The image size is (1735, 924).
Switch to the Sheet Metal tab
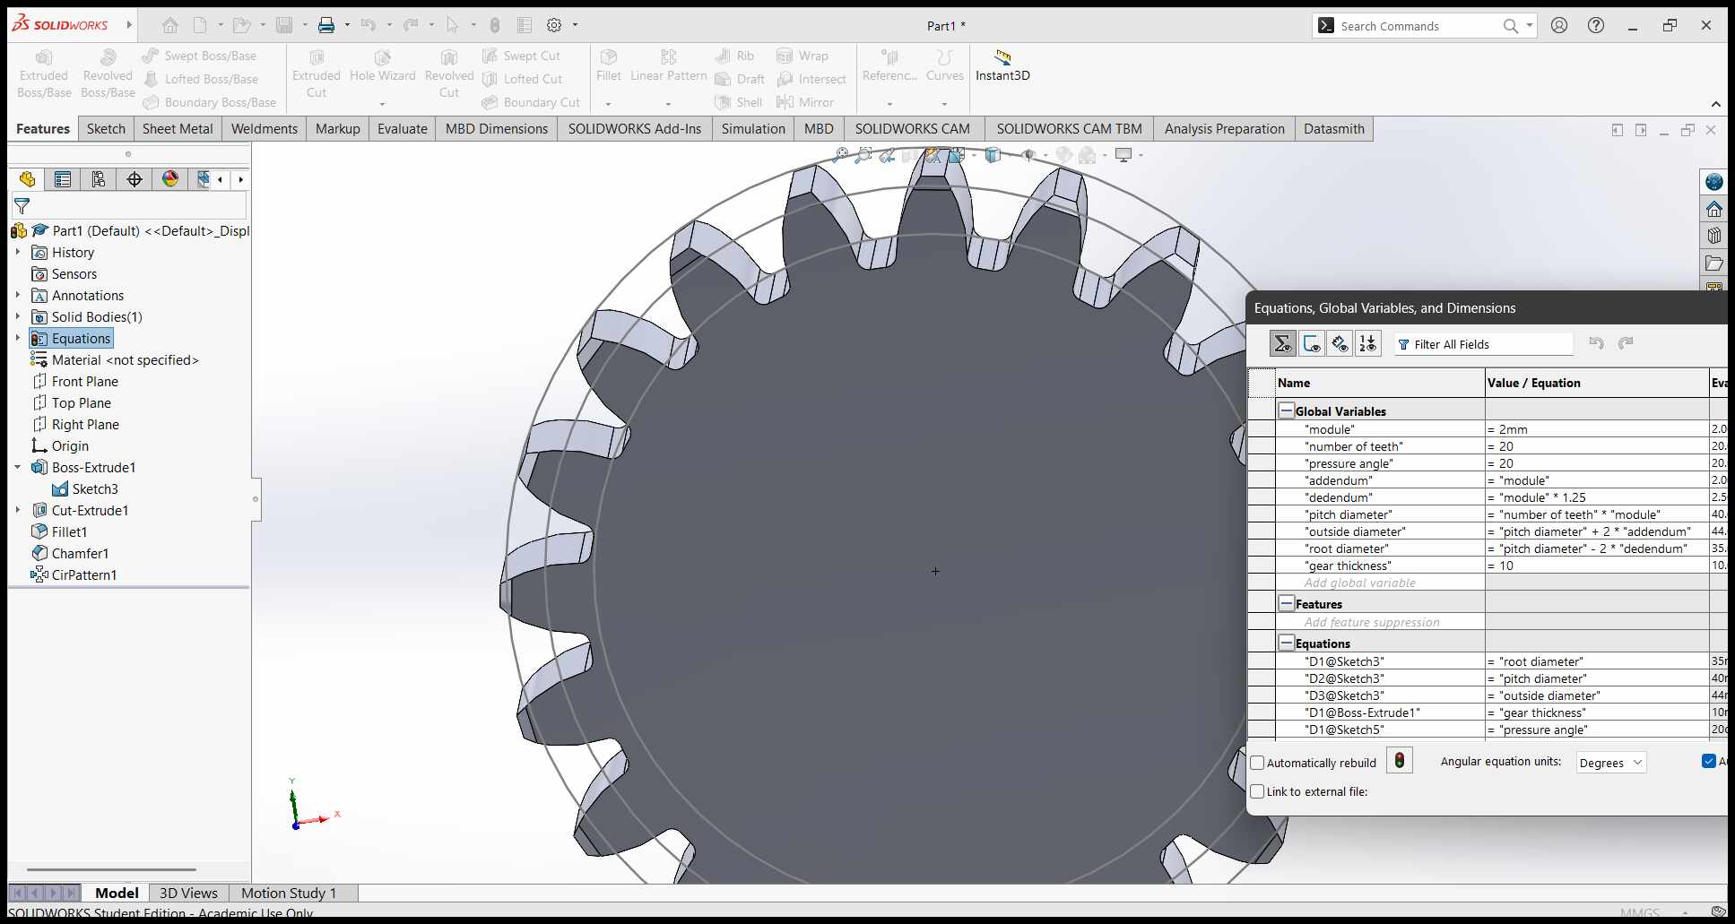point(178,129)
